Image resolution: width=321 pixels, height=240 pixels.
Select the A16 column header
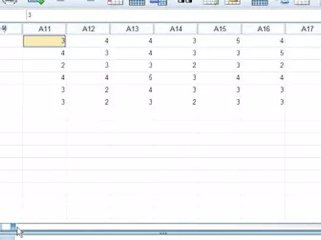pos(263,29)
